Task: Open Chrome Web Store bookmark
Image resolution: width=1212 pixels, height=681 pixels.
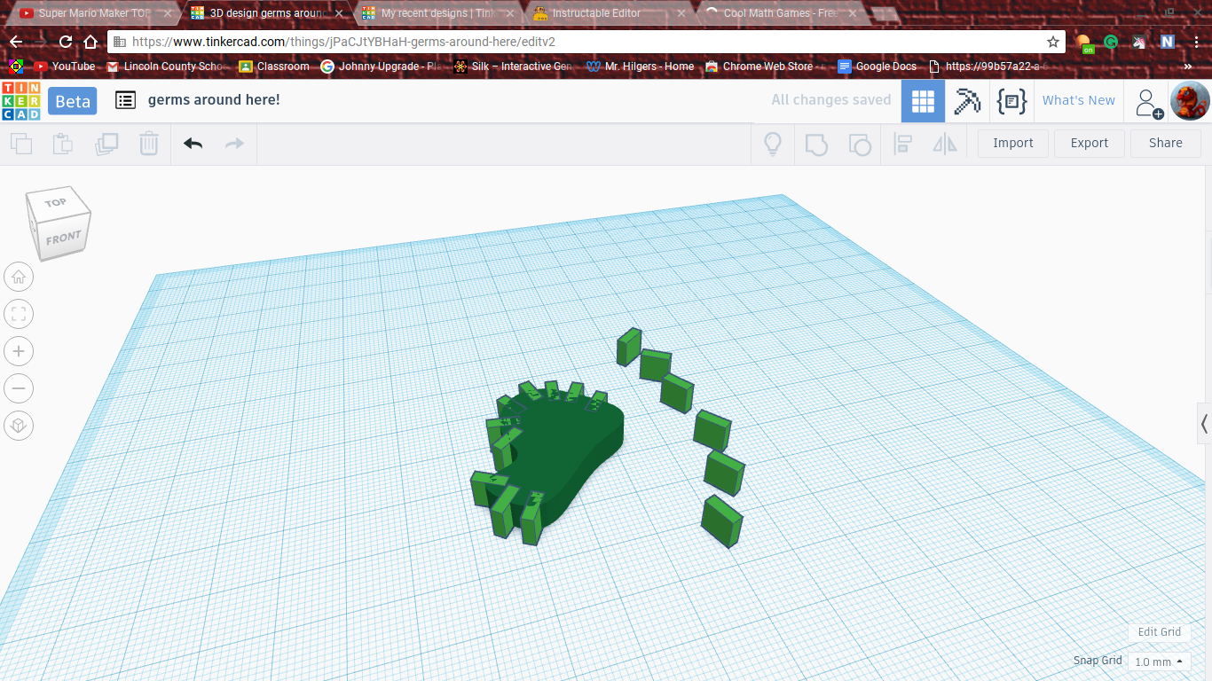Action: click(766, 67)
